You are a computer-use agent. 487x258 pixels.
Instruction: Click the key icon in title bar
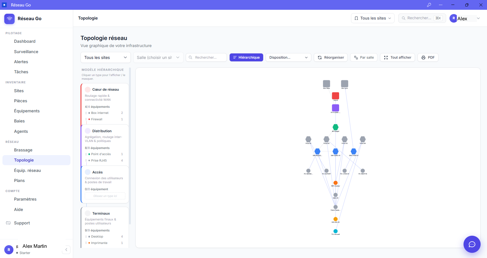click(x=429, y=5)
